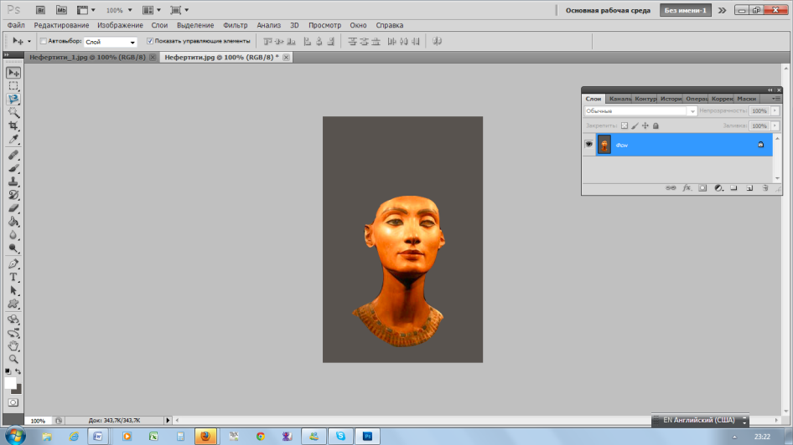Select the Clone Stamp tool
Screen dimensions: 793x445
(x=13, y=182)
